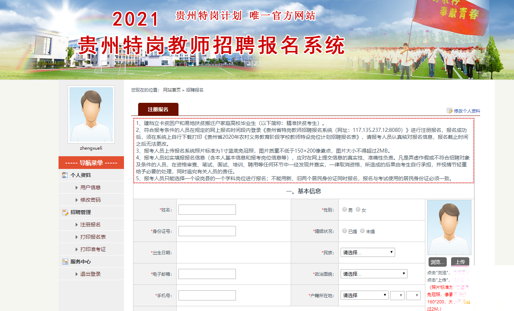Click the 招聘管理 section icon
Viewport: 514px width, 311px height.
(x=65, y=212)
